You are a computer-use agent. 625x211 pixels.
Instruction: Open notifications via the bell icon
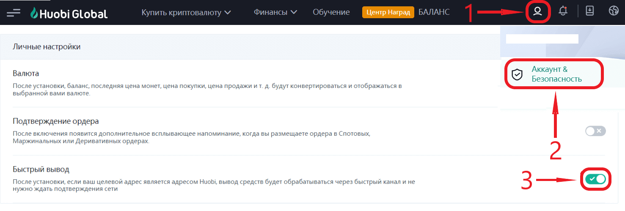pos(563,12)
